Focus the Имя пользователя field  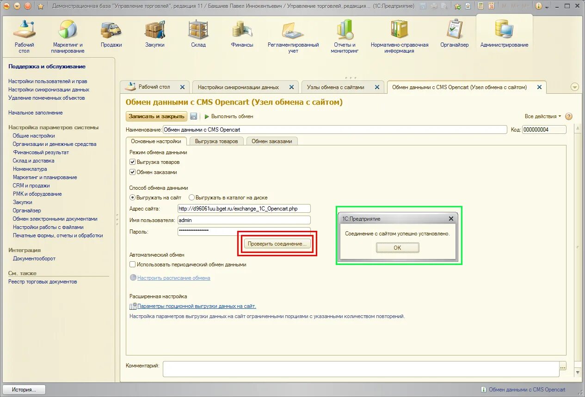pos(244,220)
